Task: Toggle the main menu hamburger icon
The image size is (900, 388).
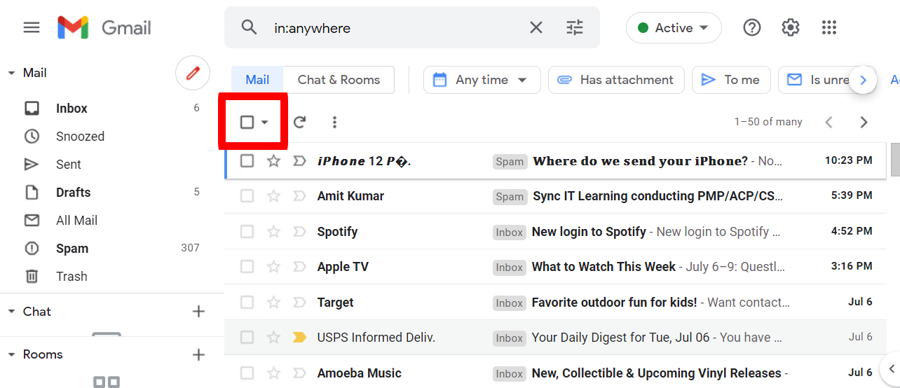Action: point(32,27)
